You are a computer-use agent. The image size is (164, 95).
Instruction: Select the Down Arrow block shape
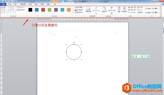point(13,10)
